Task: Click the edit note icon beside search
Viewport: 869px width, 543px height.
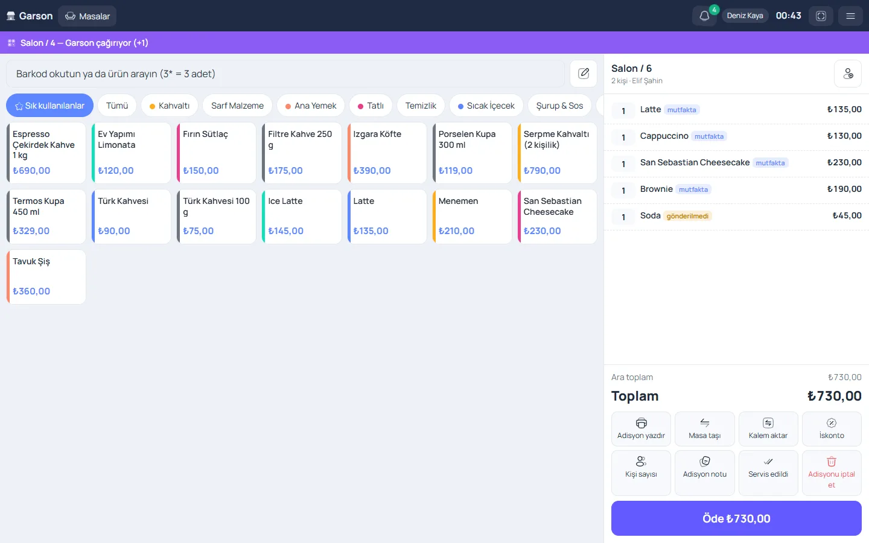Action: click(x=584, y=74)
